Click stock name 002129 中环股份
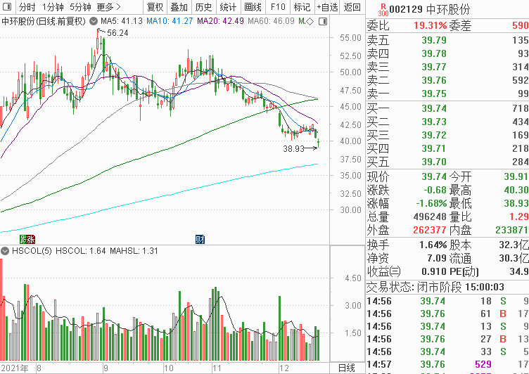Image resolution: width=529 pixels, height=374 pixels. coord(430,9)
